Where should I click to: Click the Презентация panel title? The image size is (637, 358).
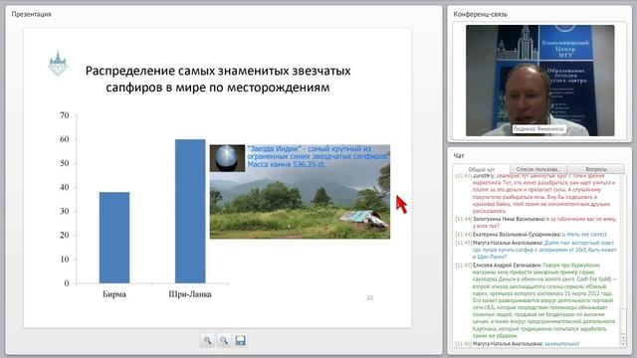[31, 14]
